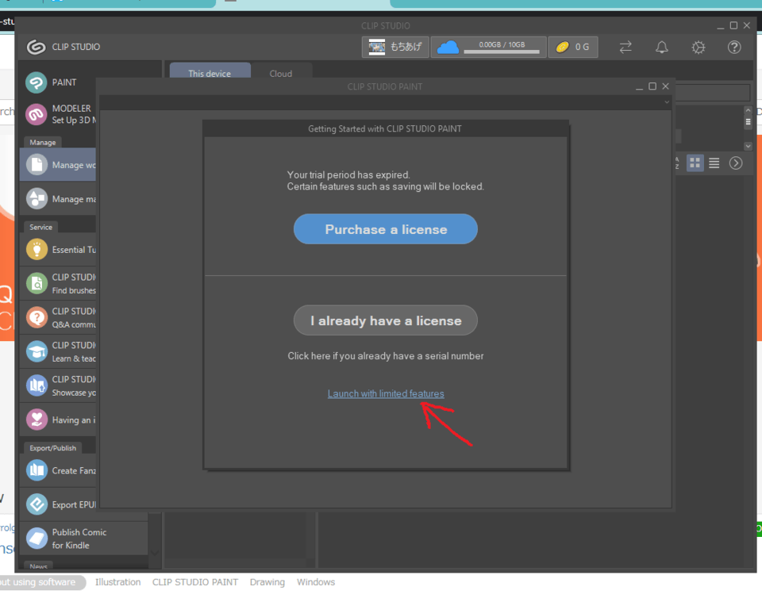Switch to grid thumbnail view
Viewport: 762px width, 594px height.
point(695,163)
